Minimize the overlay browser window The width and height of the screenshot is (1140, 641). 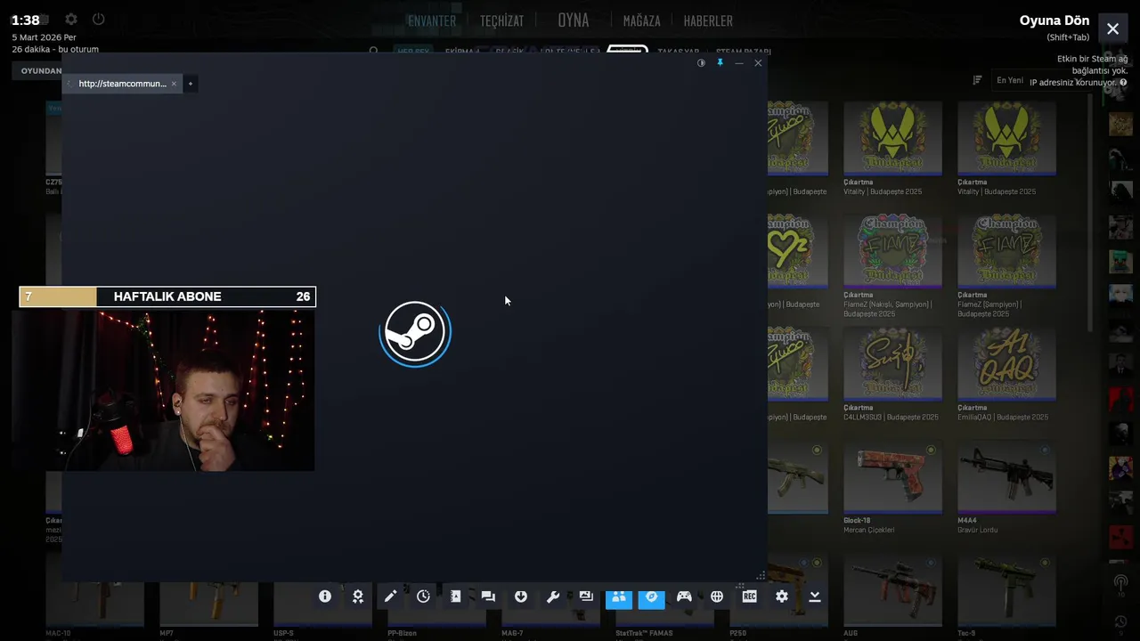coord(739,63)
